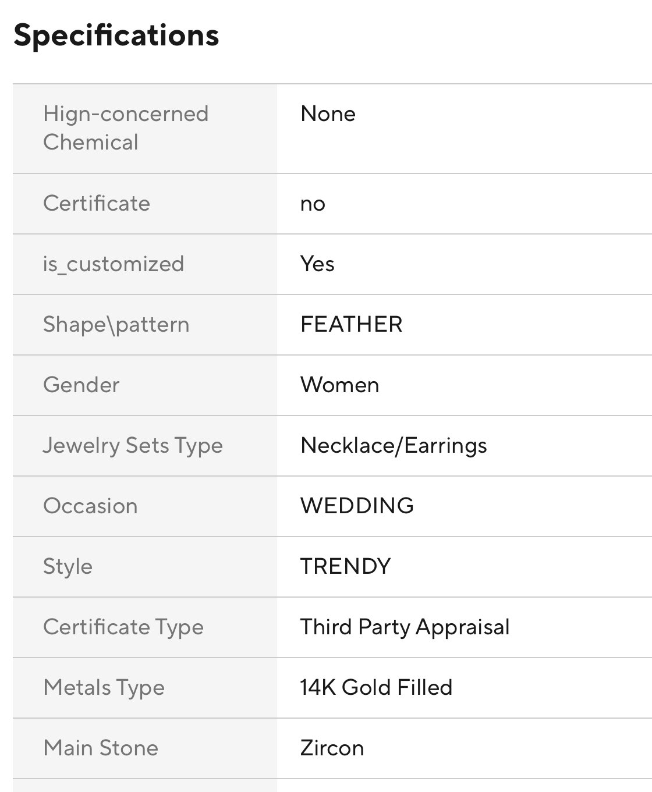Screen dimensions: 652x792
Task: Click the Certificate label
Action: pos(97,204)
